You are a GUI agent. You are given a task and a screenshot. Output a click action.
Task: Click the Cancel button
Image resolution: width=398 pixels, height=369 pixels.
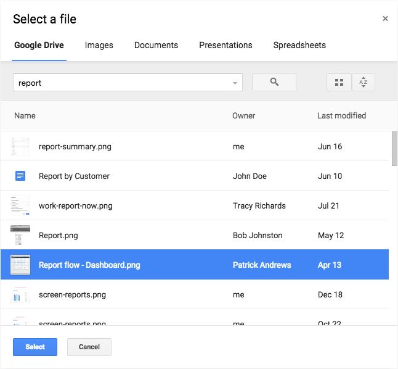tap(89, 347)
